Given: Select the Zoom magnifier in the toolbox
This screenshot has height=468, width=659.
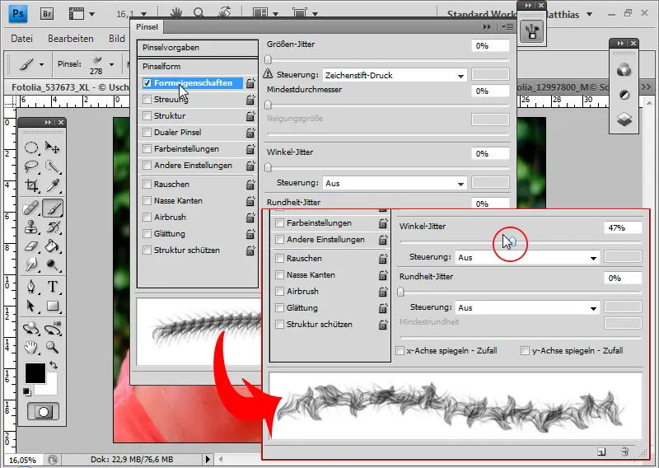Looking at the screenshot, I should point(53,347).
